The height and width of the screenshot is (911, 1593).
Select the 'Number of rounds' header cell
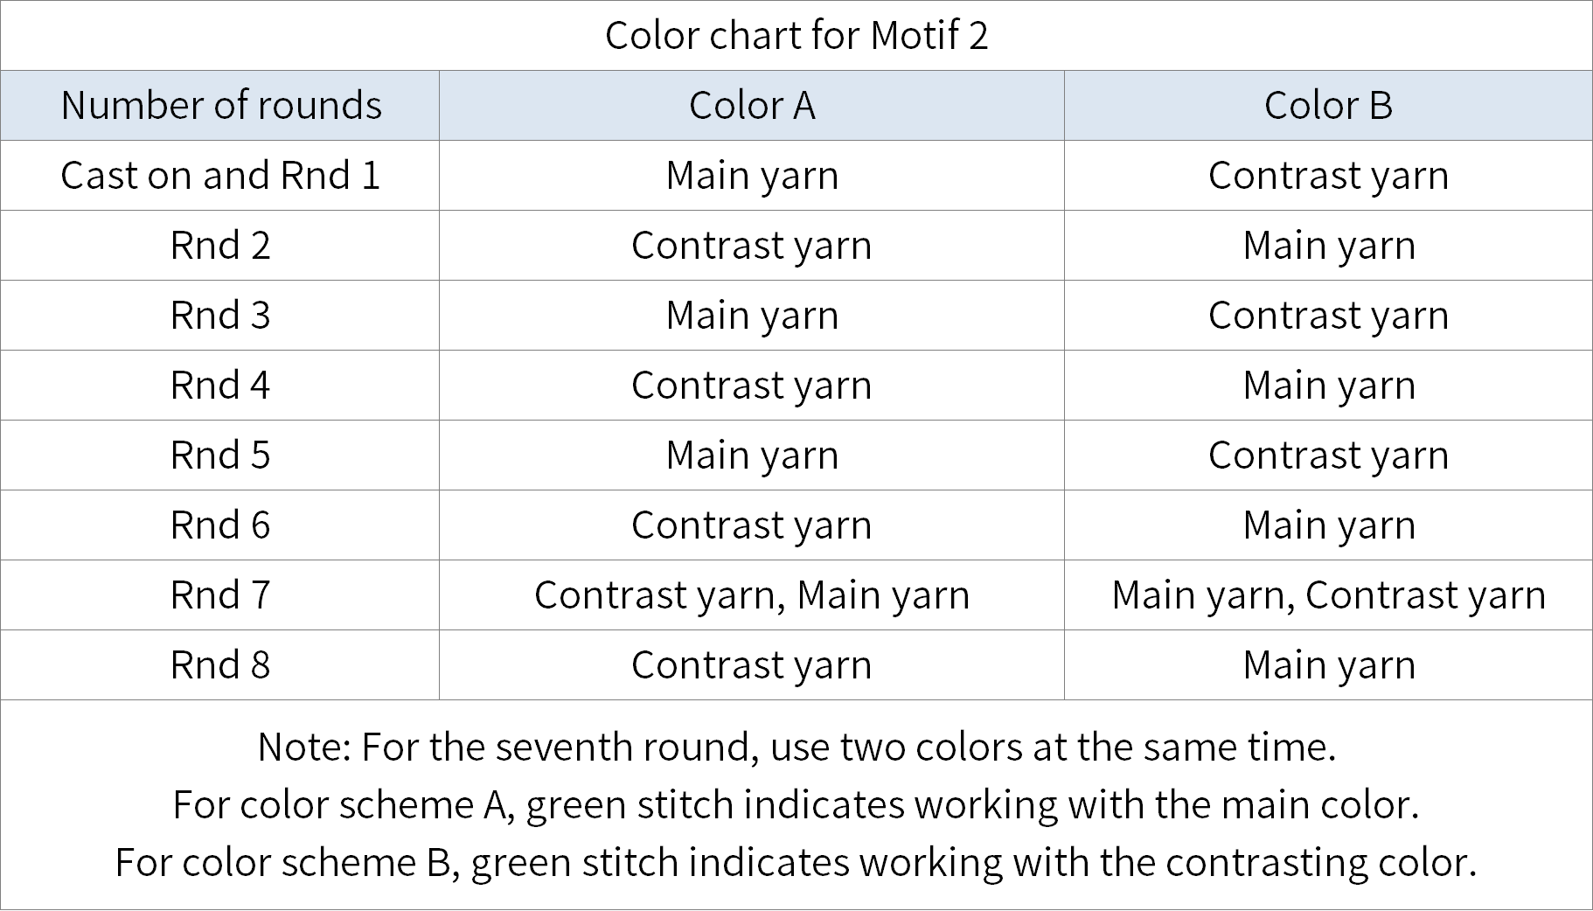(x=220, y=105)
